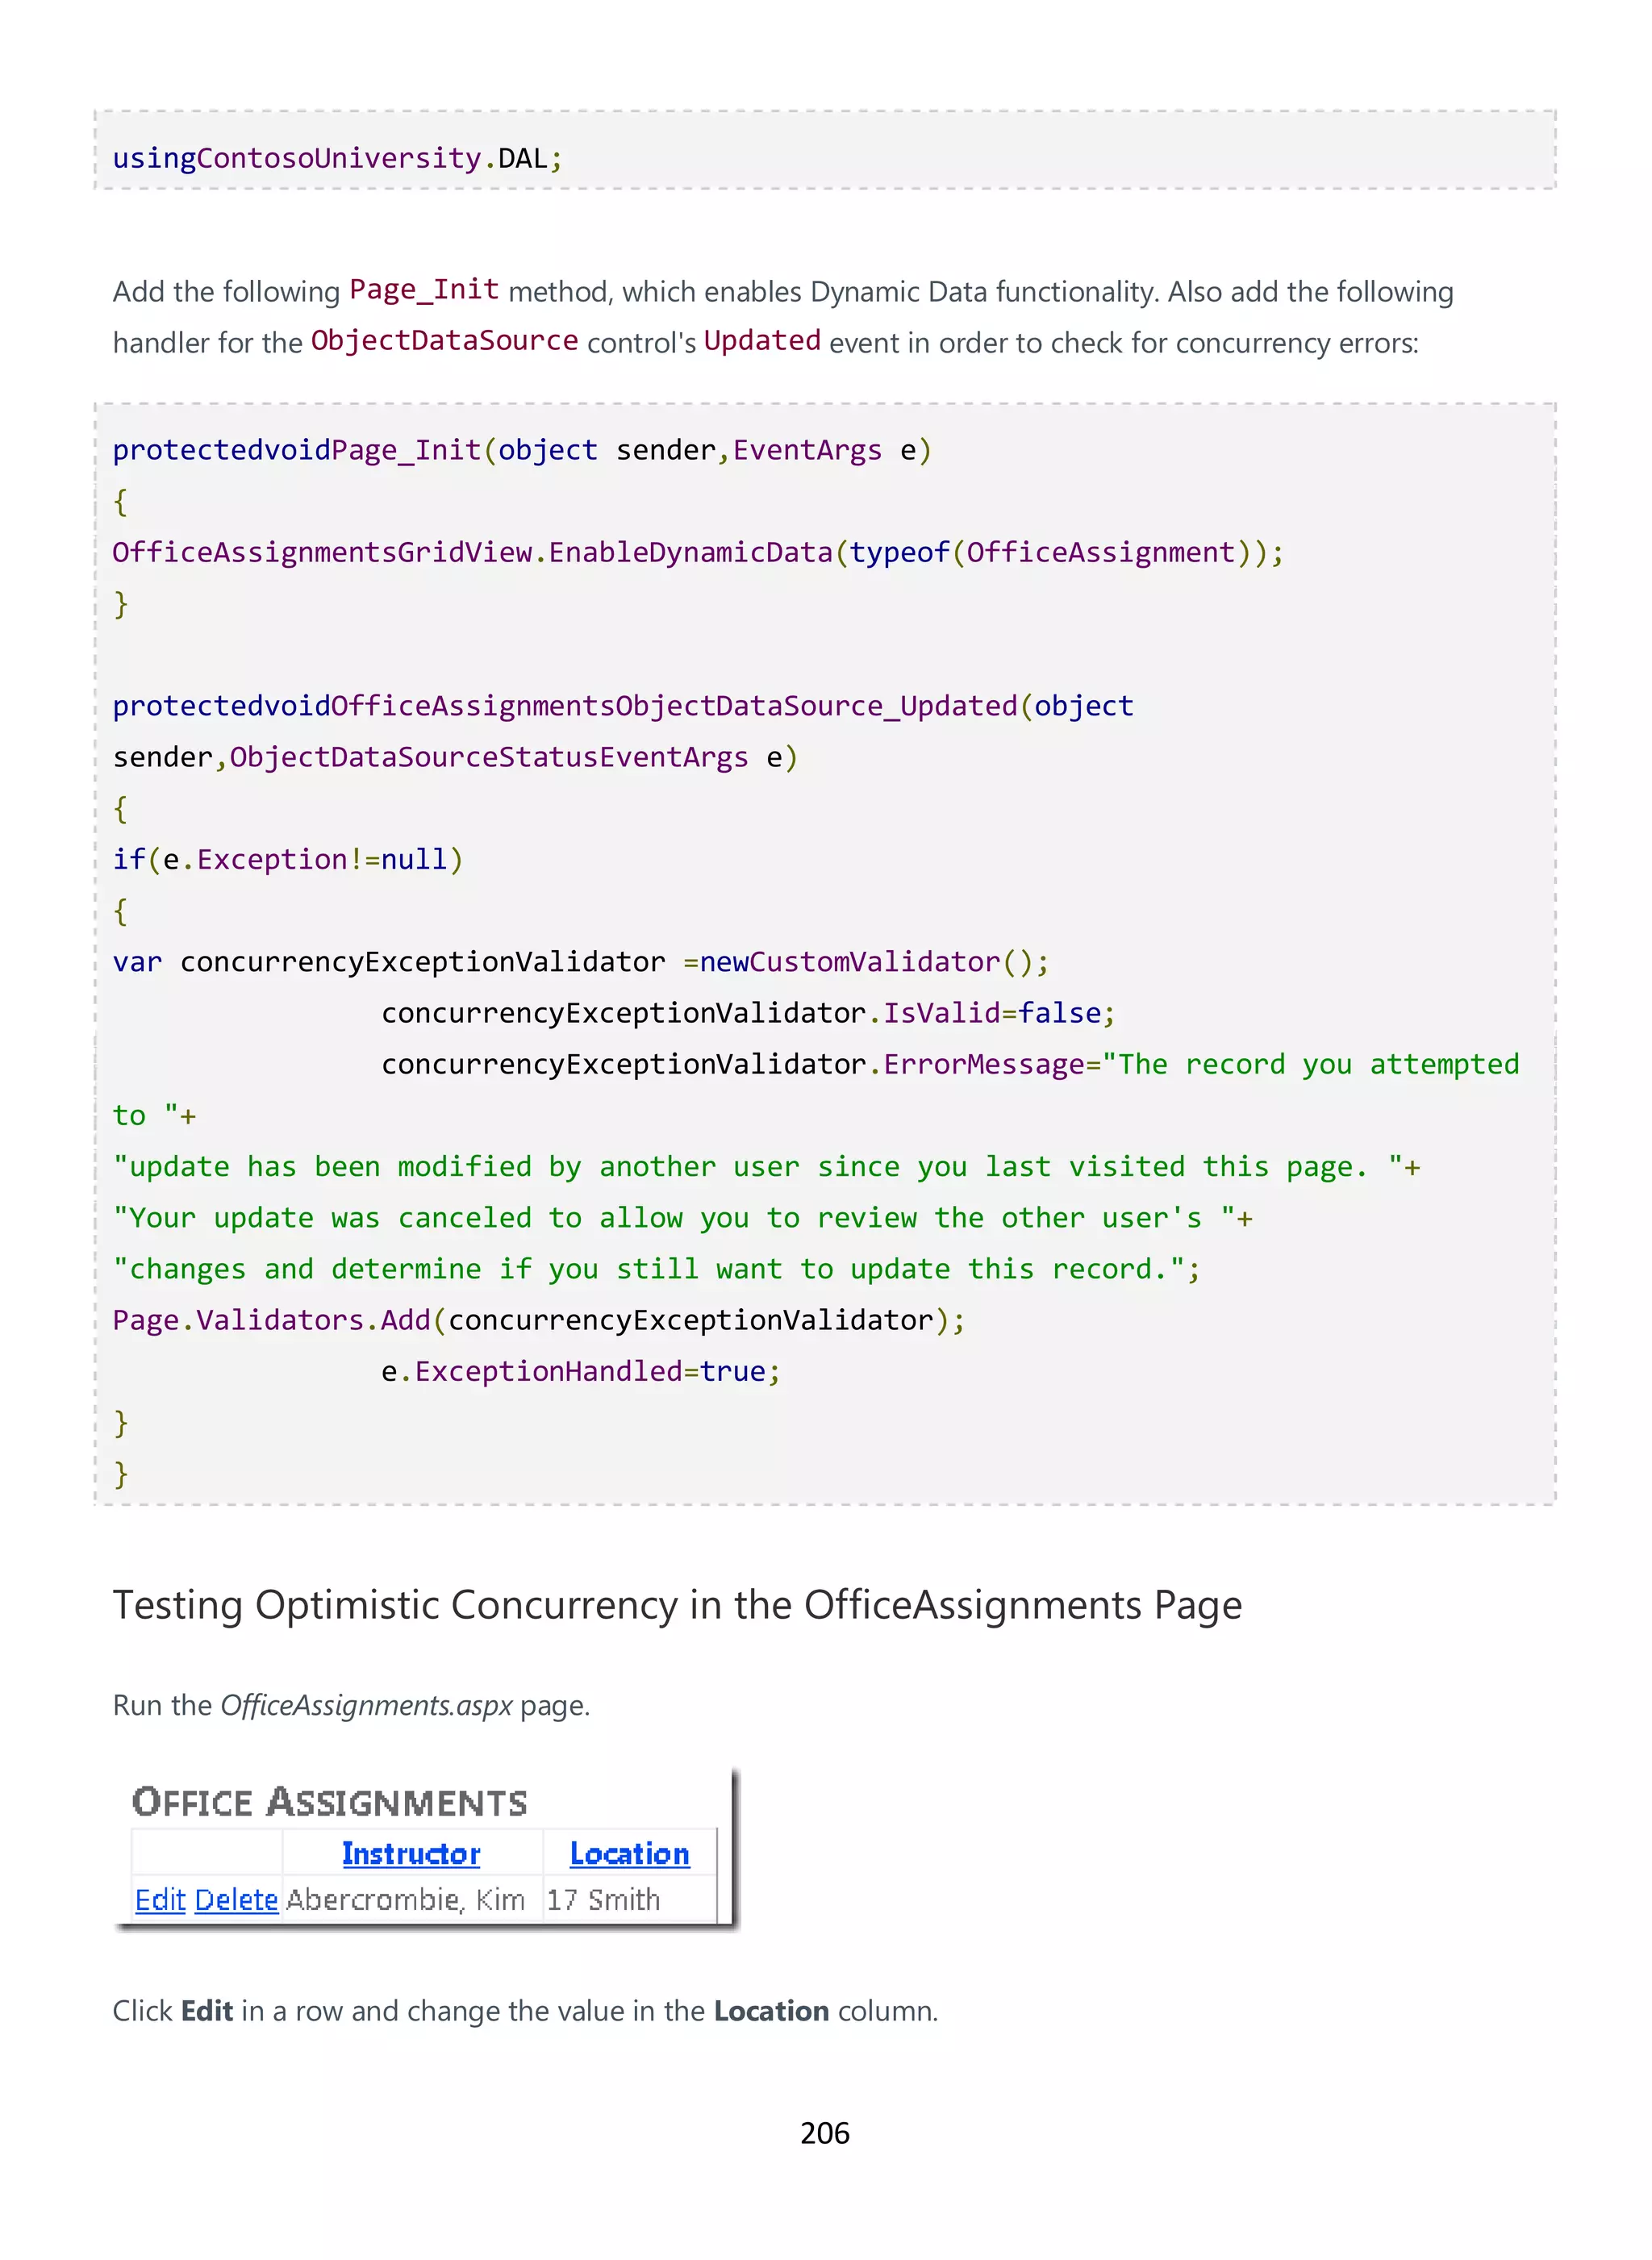Click the 'if(e.Exception!=null)' code line
This screenshot has height=2260, width=1652.
pos(288,859)
